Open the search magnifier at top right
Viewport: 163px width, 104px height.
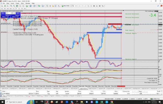point(158,6)
